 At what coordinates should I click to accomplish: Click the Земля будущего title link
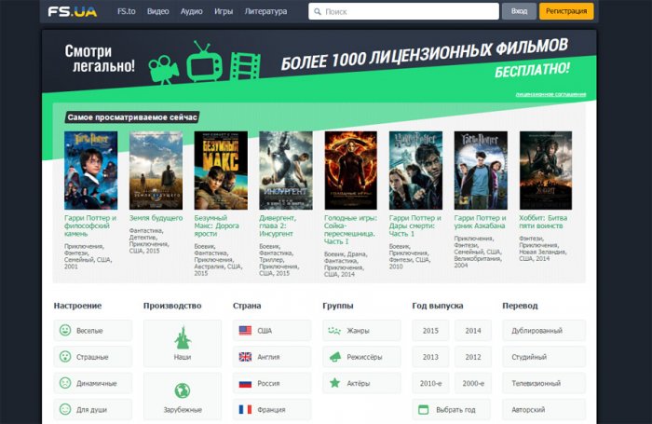coord(156,218)
